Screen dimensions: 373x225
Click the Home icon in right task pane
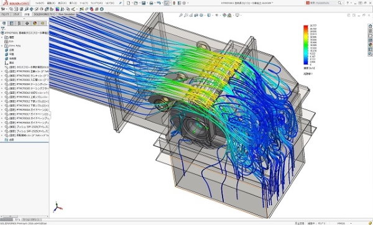point(370,26)
